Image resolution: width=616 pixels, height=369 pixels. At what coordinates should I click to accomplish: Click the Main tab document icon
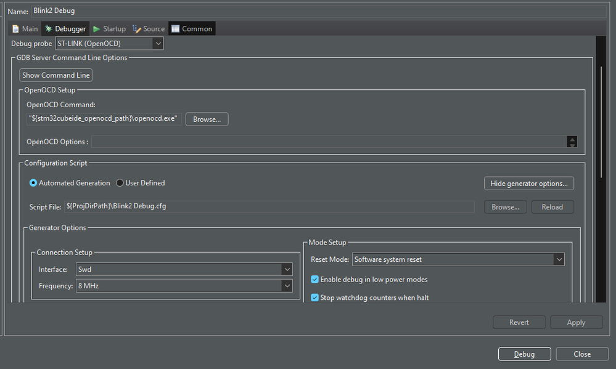[15, 29]
